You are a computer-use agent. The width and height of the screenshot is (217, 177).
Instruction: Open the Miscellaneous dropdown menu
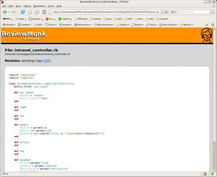click(104, 25)
